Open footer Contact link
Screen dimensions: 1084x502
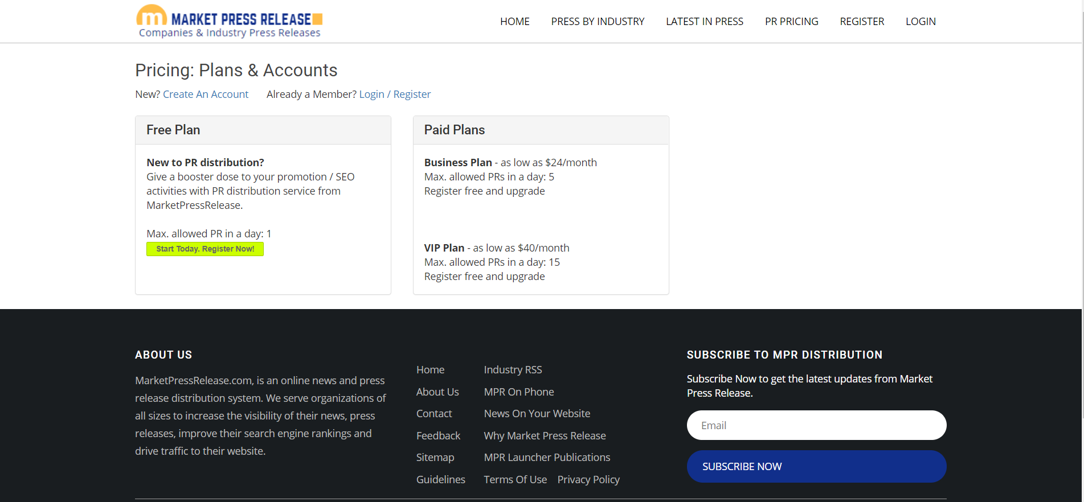click(434, 414)
